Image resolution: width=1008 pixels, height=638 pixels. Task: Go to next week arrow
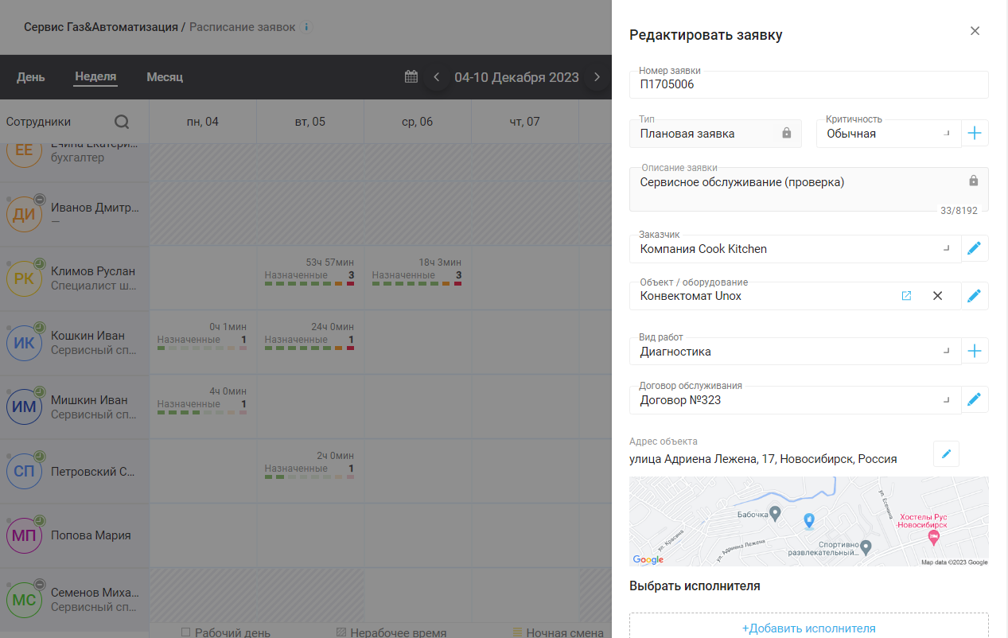click(x=597, y=77)
